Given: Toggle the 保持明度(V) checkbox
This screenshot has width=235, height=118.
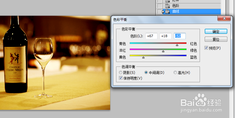Looking at the screenshot, I should (121, 78).
